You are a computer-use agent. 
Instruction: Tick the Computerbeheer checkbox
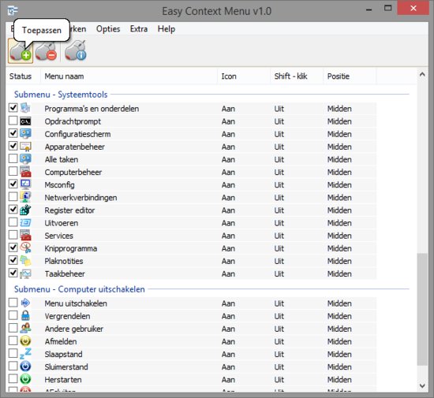coord(13,171)
